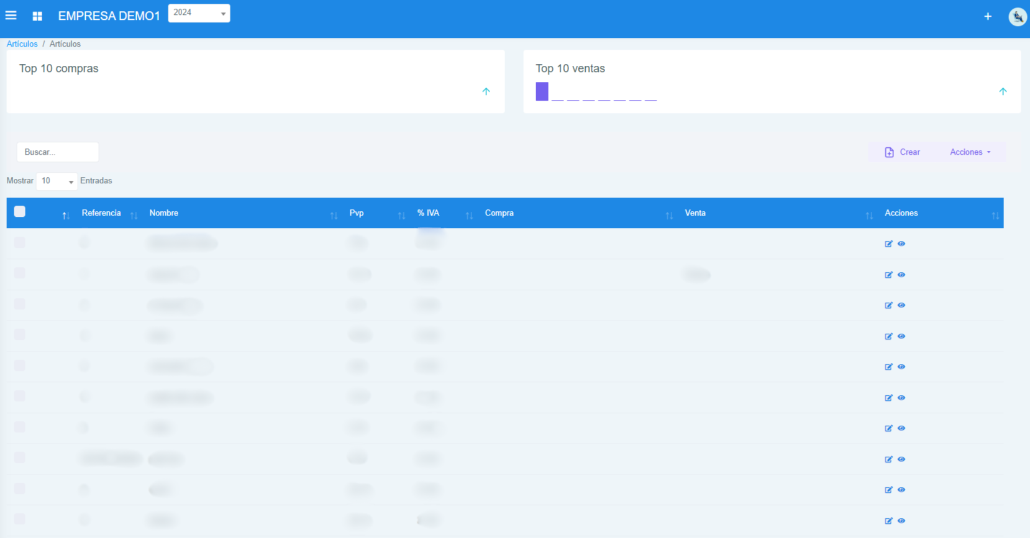Screen dimensions: 1030x538
Task: Collapse the Top 10 ventas panel arrow
Action: [x=1003, y=91]
